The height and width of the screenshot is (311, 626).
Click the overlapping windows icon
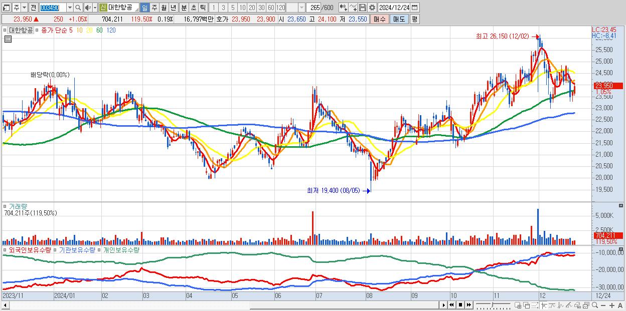click(x=526, y=305)
